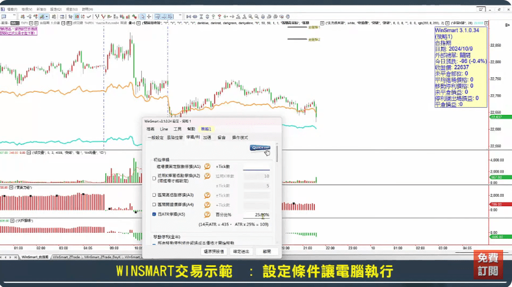The height and width of the screenshot is (287, 512).
Task: Click the next-symbol arrow box after TXF1
Action: (x=36, y=23)
